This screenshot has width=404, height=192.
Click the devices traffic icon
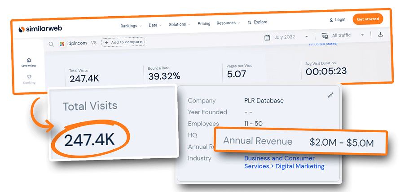tap(325, 36)
